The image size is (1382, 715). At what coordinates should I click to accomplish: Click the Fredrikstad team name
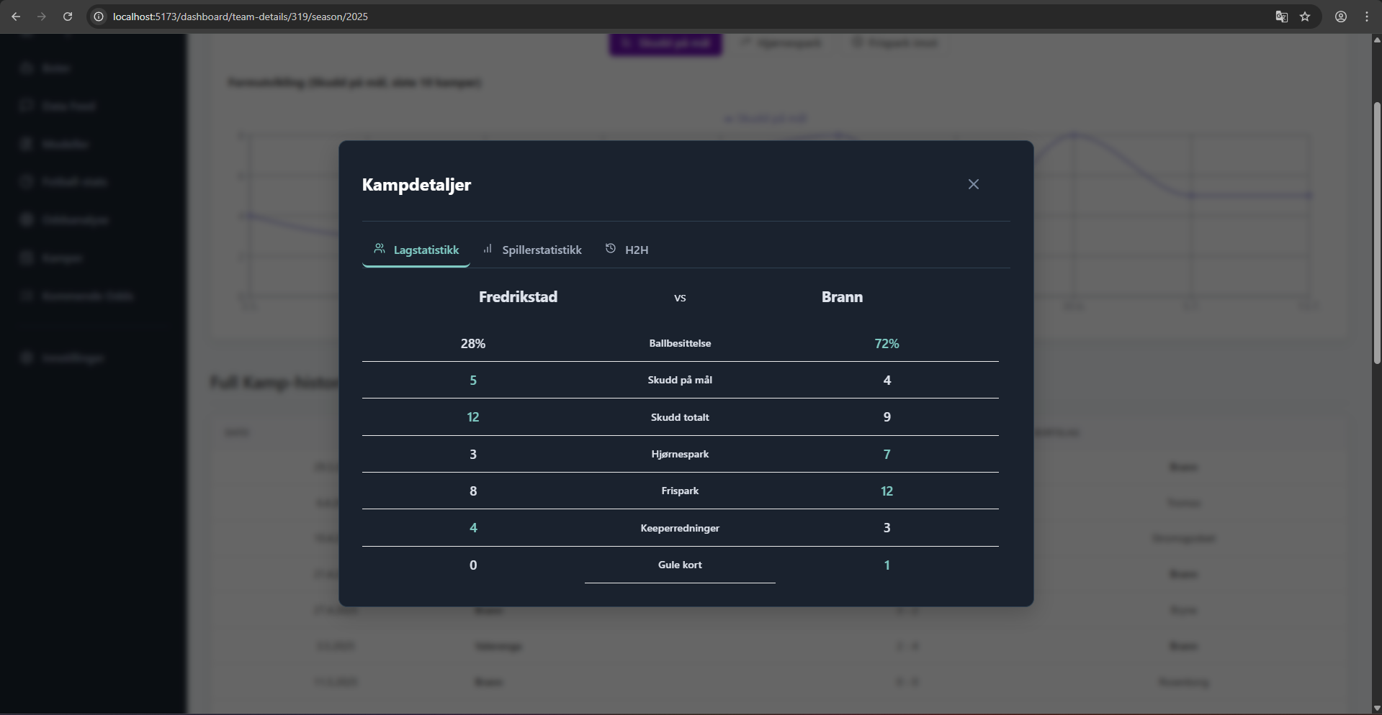click(518, 297)
